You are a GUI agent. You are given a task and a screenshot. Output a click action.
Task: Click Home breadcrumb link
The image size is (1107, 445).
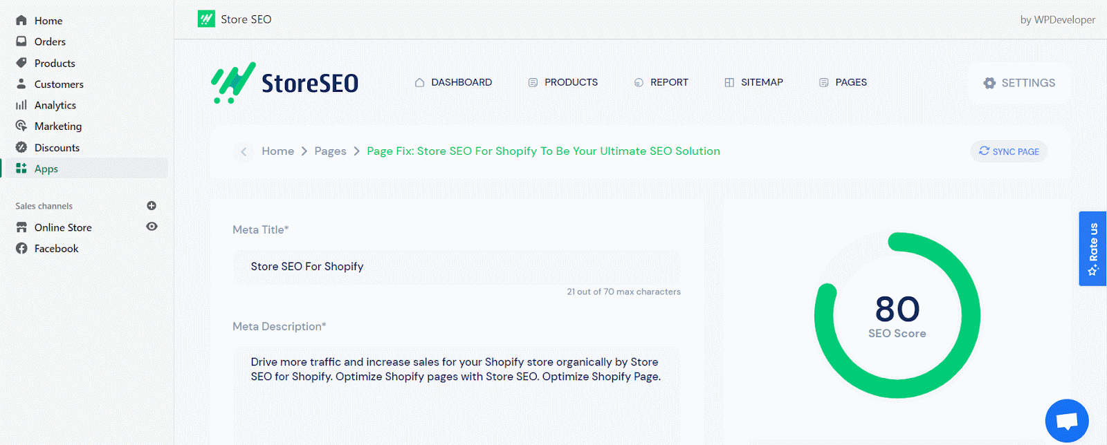277,151
